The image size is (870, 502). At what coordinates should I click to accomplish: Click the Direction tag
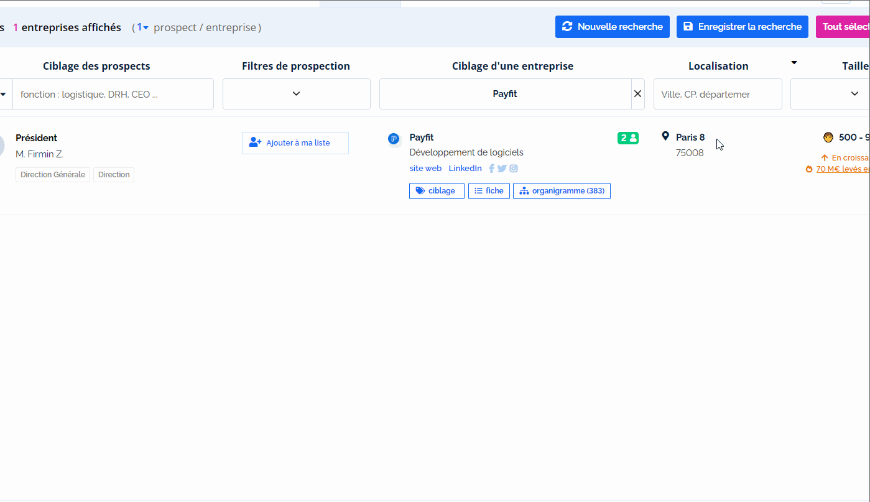114,175
